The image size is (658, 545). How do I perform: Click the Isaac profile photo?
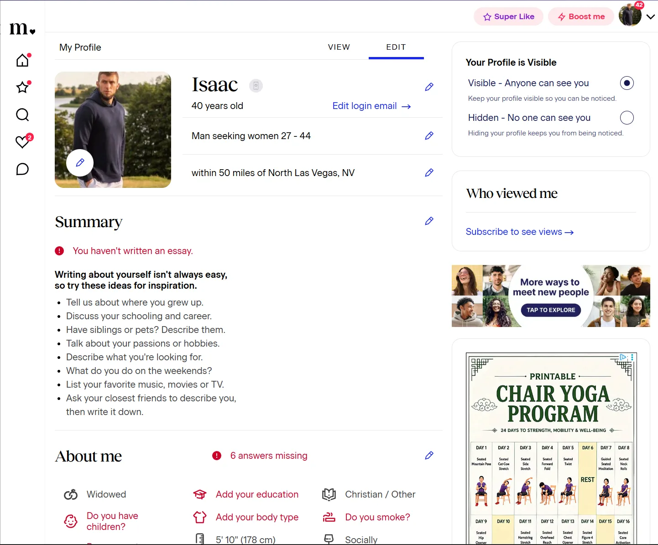[113, 130]
